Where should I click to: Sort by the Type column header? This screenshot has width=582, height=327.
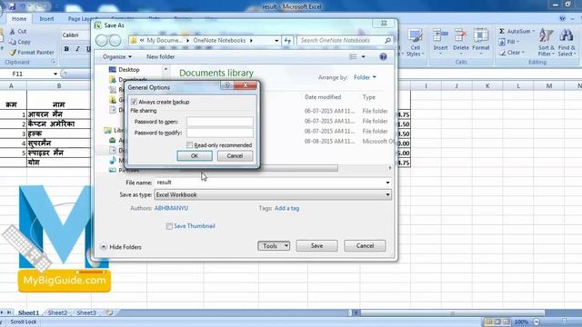pyautogui.click(x=369, y=97)
